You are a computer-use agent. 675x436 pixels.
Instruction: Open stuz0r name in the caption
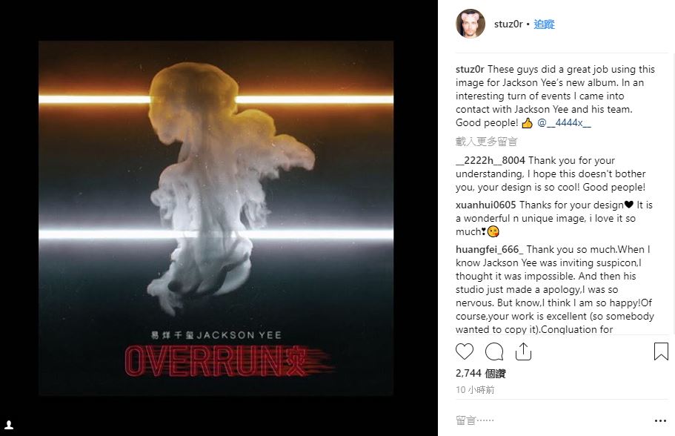click(x=470, y=70)
